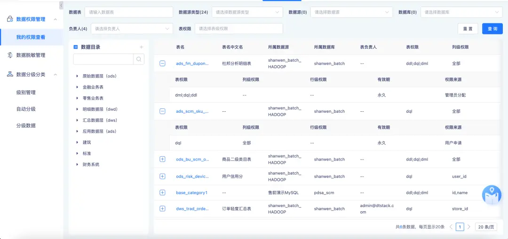508x239 pixels.
Task: Click the 订单轻度汇总表 cell
Action: tap(237, 208)
